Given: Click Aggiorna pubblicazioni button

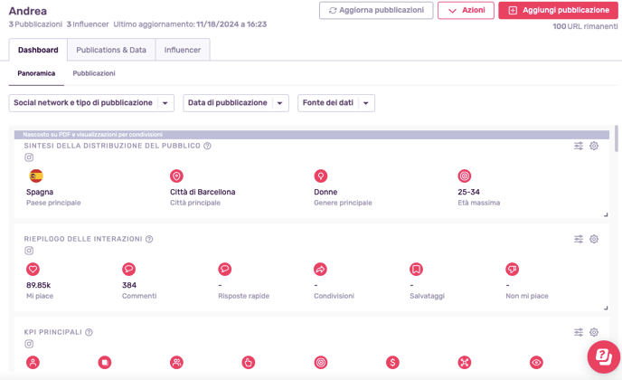Looking at the screenshot, I should (376, 10).
